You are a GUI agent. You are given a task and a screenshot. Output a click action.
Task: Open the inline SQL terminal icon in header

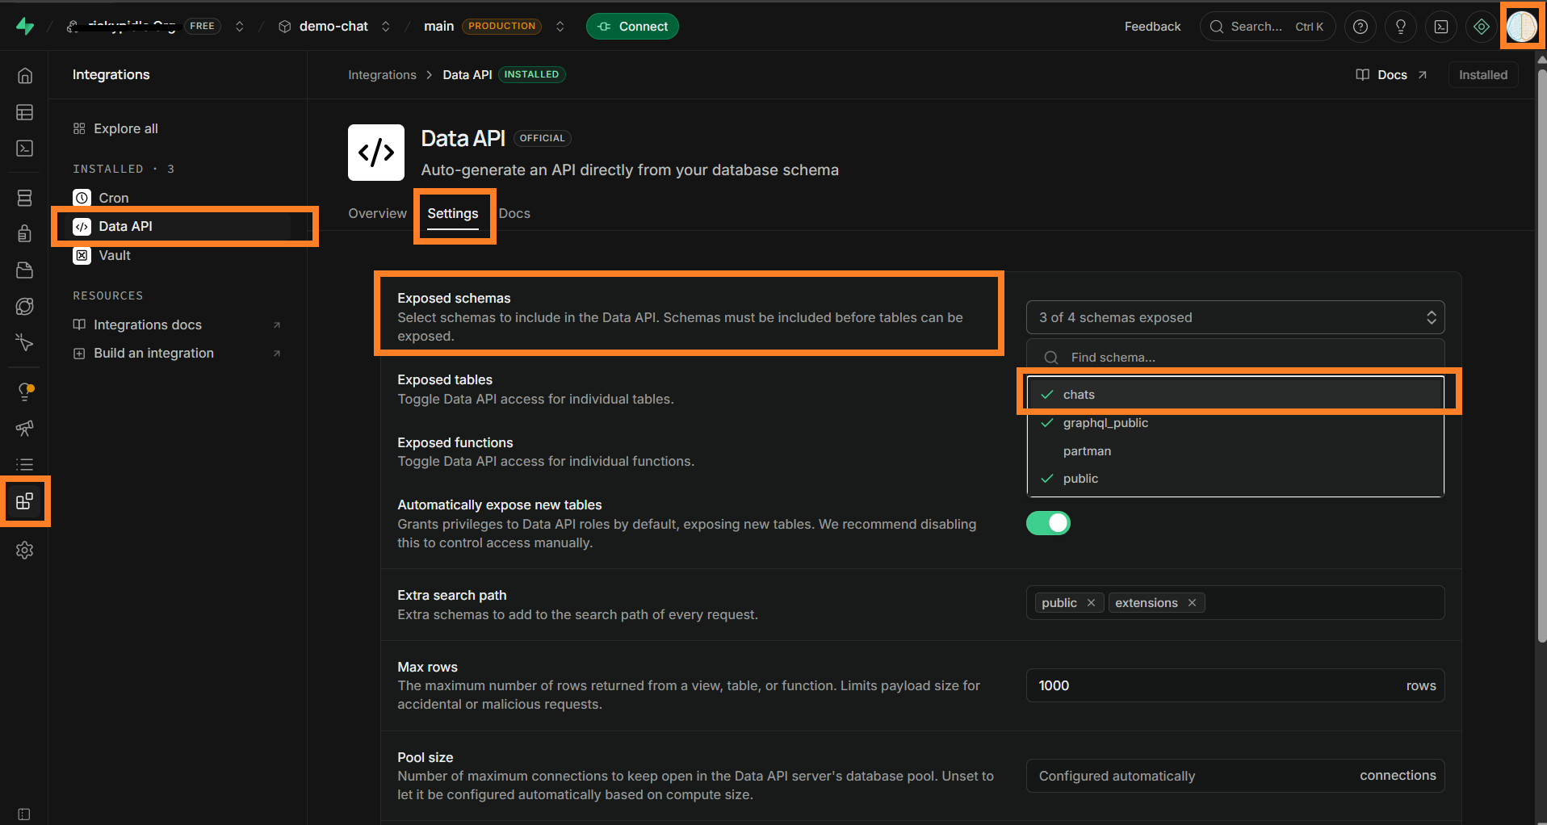click(1441, 27)
